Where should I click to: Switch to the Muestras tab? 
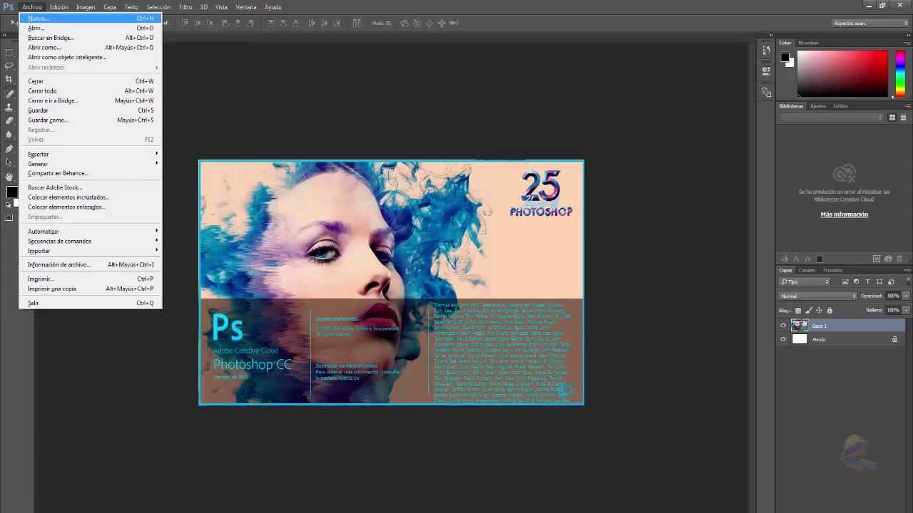808,43
